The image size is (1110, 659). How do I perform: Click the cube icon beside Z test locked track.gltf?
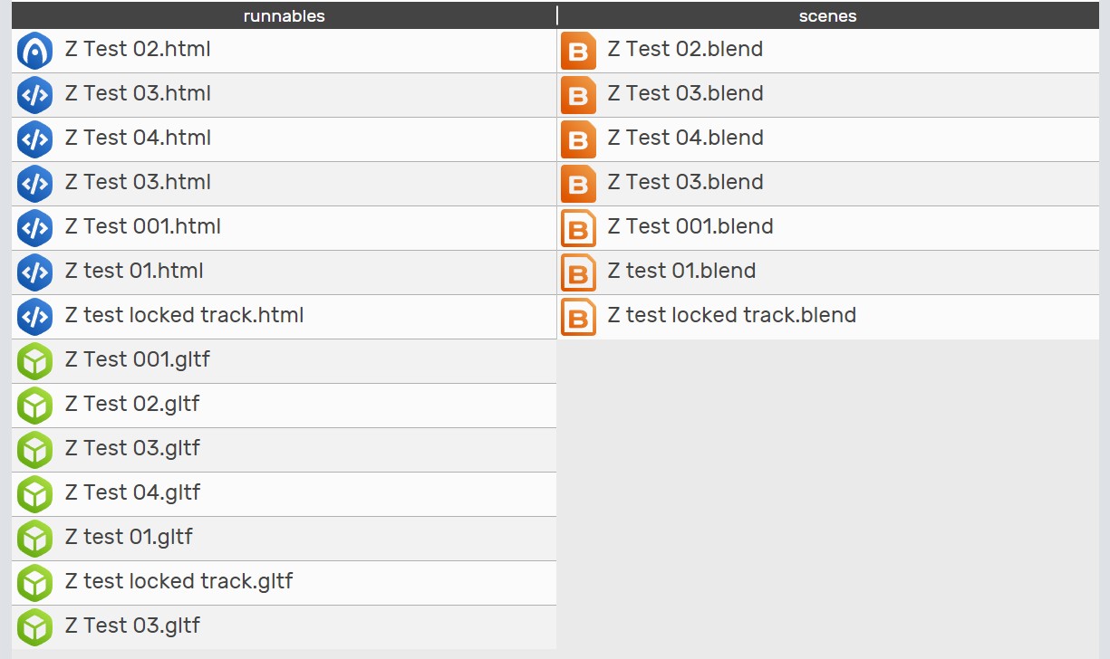click(x=34, y=583)
